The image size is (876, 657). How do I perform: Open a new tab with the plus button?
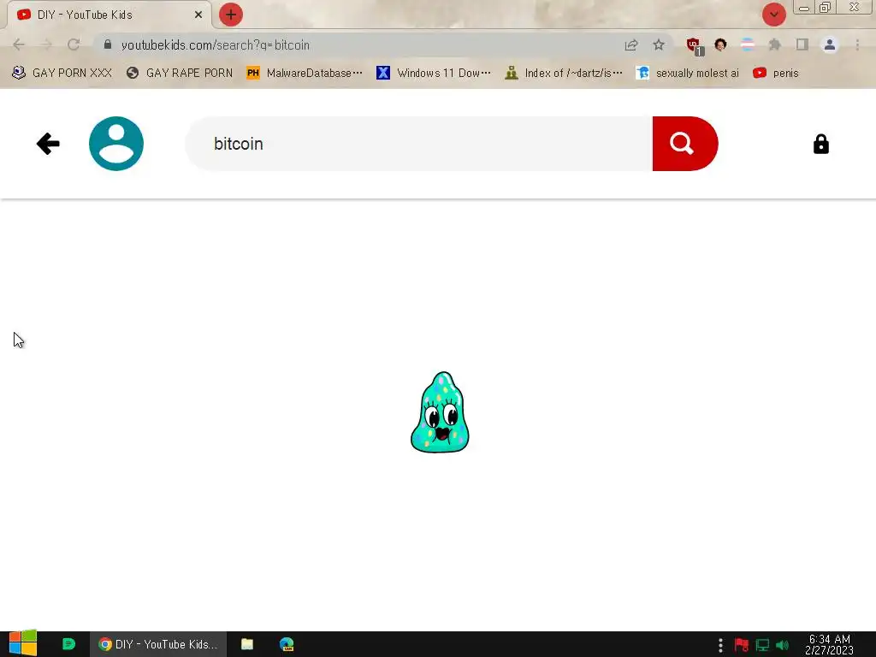(x=231, y=15)
